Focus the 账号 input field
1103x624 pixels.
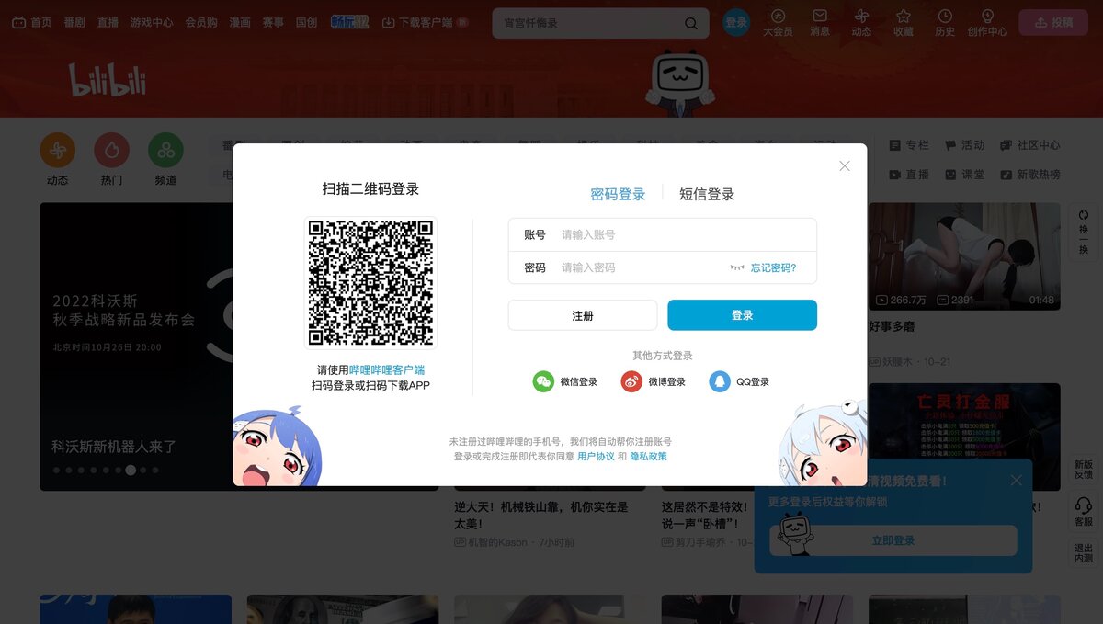(x=662, y=234)
